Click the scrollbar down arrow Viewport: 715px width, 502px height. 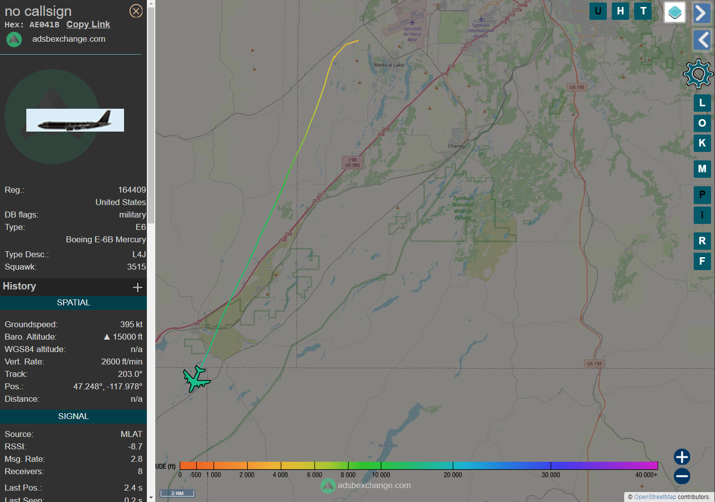click(x=151, y=498)
